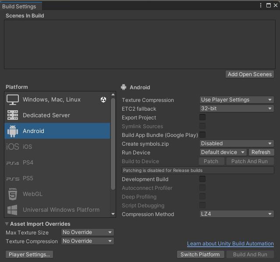Select the Universal Windows Platform row
The width and height of the screenshot is (280, 262).
pyautogui.click(x=57, y=210)
